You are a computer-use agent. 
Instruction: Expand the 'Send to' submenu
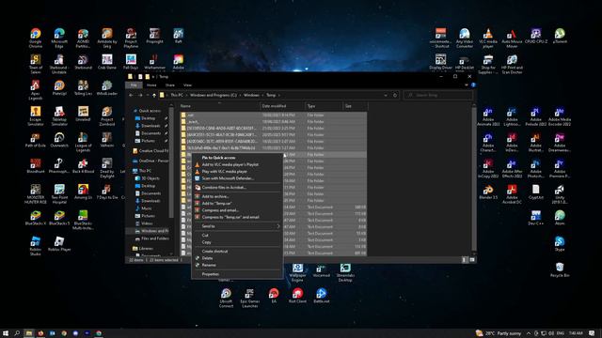coord(236,226)
